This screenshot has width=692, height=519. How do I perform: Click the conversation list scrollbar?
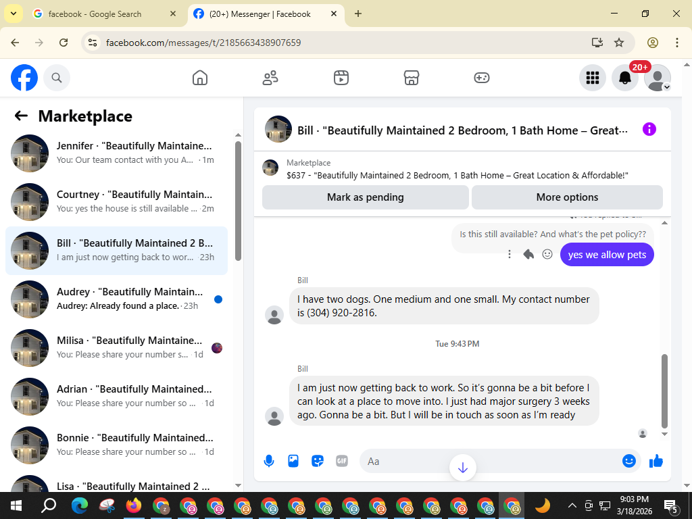(239, 201)
